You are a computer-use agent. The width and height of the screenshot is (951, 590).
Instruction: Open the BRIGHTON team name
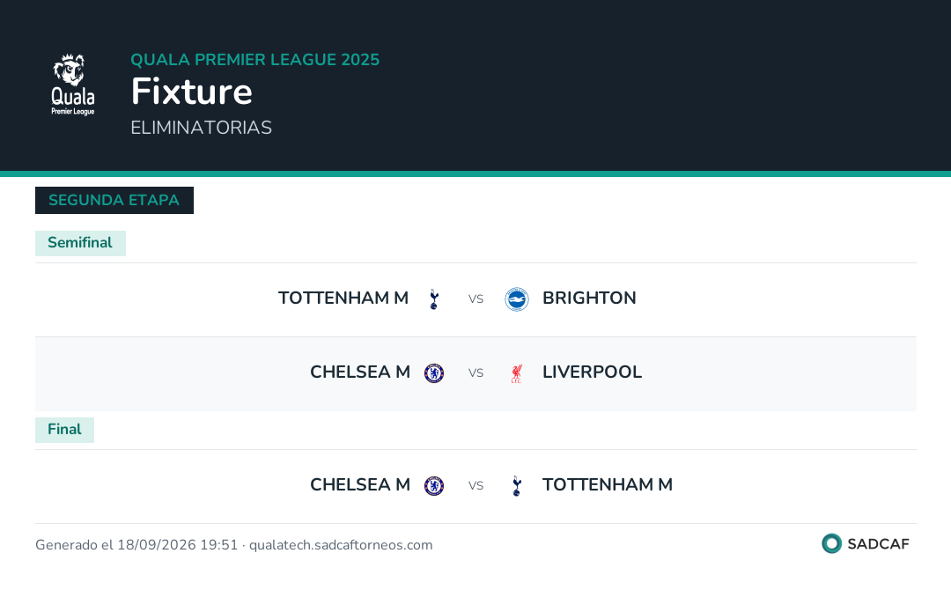point(589,299)
